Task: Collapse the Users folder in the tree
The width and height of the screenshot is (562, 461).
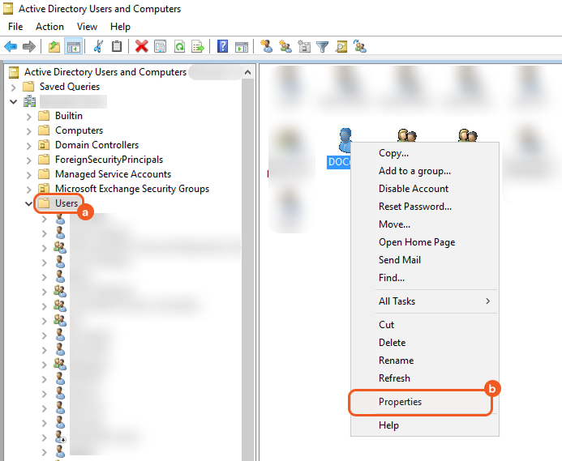Action: tap(29, 203)
